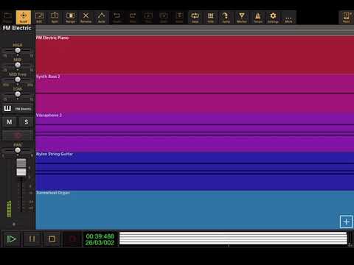Open the Tempo metronome settings
Viewport: 354px width, 265px height.
pyautogui.click(x=257, y=17)
